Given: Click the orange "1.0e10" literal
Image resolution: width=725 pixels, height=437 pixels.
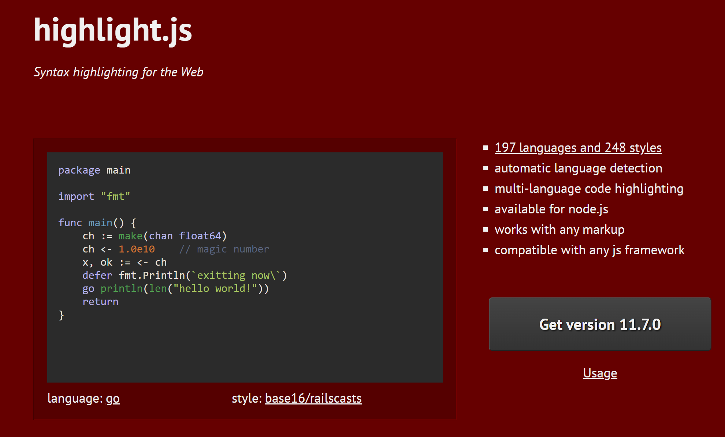Looking at the screenshot, I should click(x=136, y=249).
